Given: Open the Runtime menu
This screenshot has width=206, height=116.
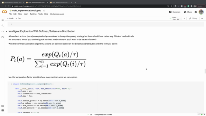Looking at the screenshot, I should [x=33, y=14].
